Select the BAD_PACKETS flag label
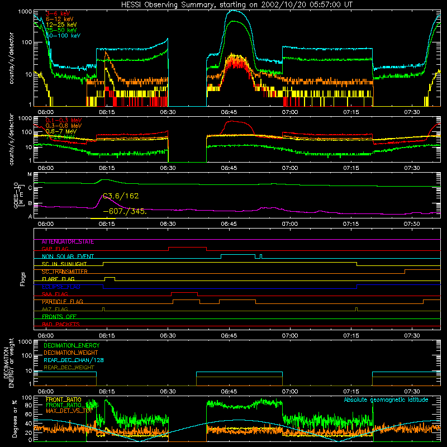The height and width of the screenshot is (447, 447). [x=61, y=324]
